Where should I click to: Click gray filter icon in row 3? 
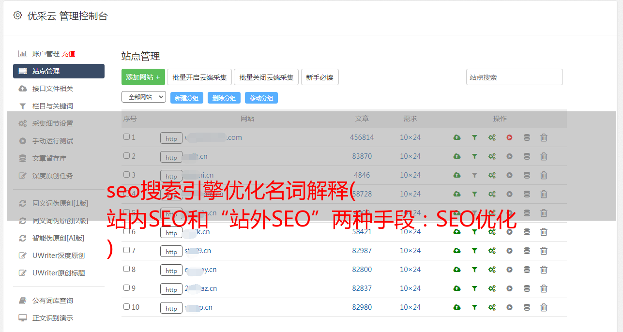tap(474, 175)
